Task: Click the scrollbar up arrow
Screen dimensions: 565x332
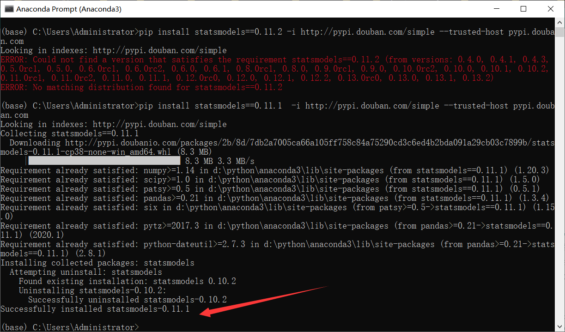Action: (559, 21)
